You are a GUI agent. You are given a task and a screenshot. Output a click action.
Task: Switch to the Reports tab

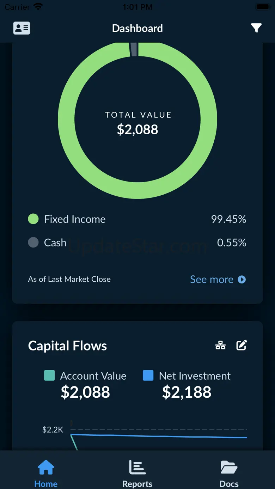[x=137, y=483]
